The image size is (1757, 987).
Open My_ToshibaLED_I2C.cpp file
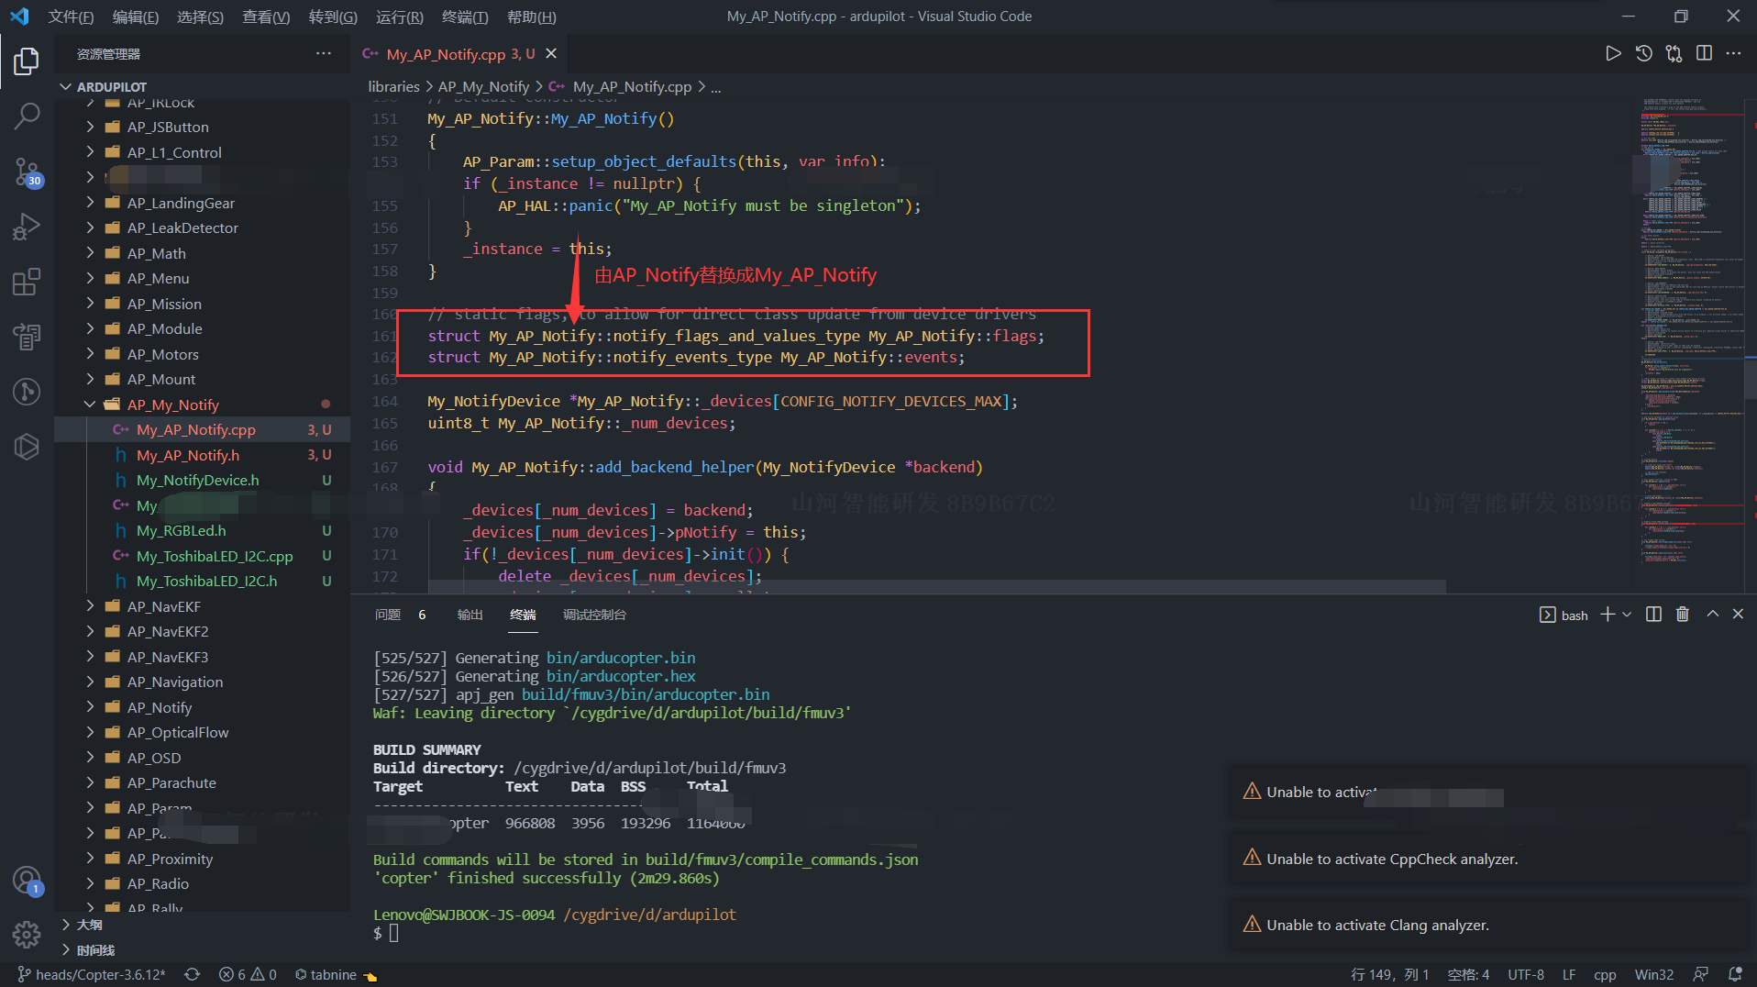[202, 556]
